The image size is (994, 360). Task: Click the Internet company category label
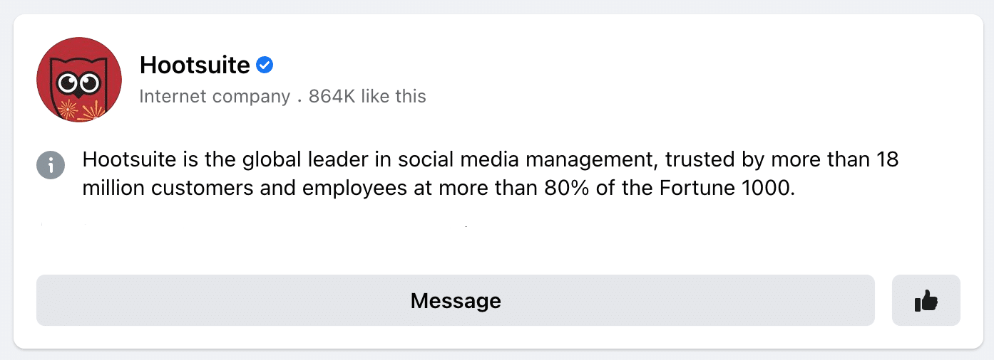(x=215, y=96)
